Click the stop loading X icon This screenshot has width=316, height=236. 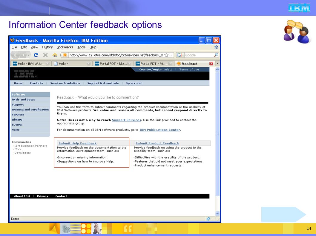pos(45,55)
